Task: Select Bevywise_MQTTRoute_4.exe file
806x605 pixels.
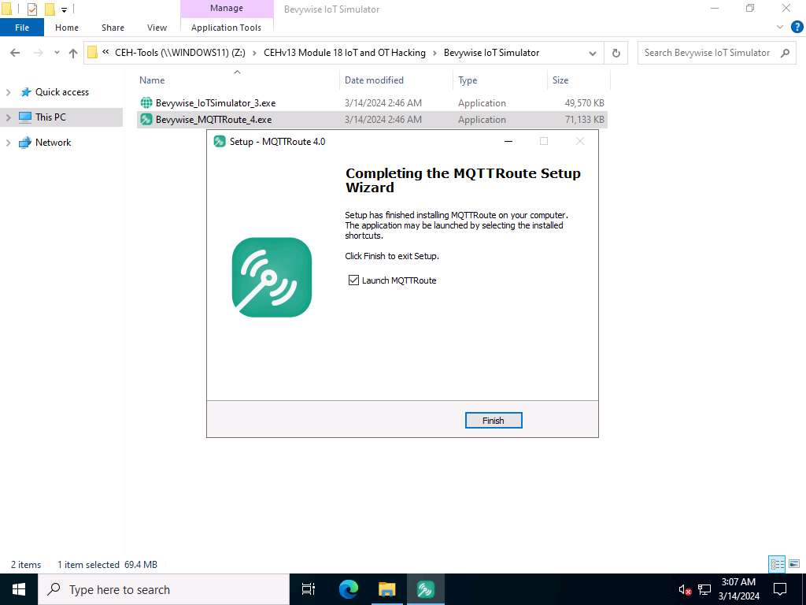Action: 213,120
